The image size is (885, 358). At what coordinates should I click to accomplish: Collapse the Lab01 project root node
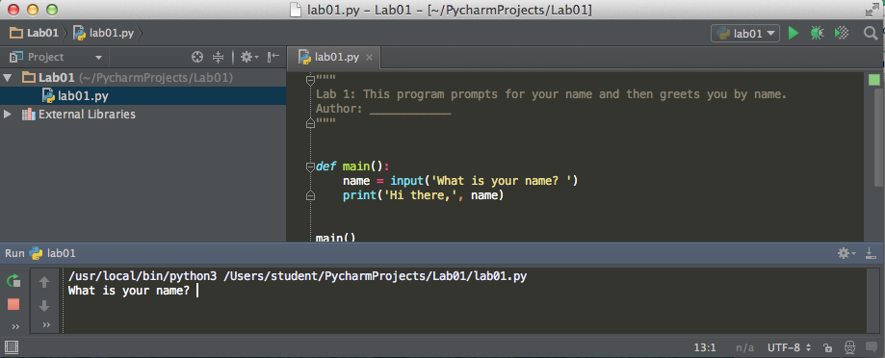tap(8, 77)
